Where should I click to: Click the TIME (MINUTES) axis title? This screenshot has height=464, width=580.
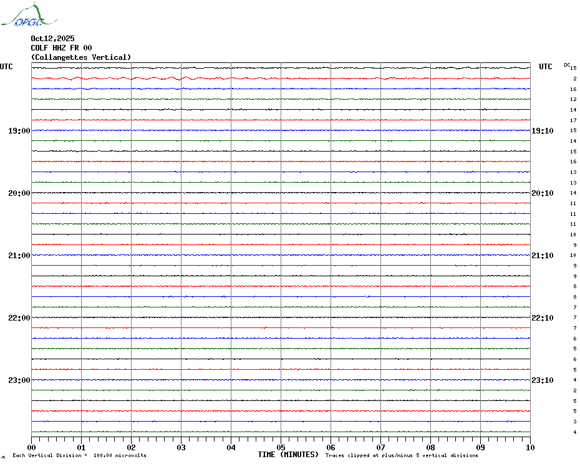(x=288, y=455)
